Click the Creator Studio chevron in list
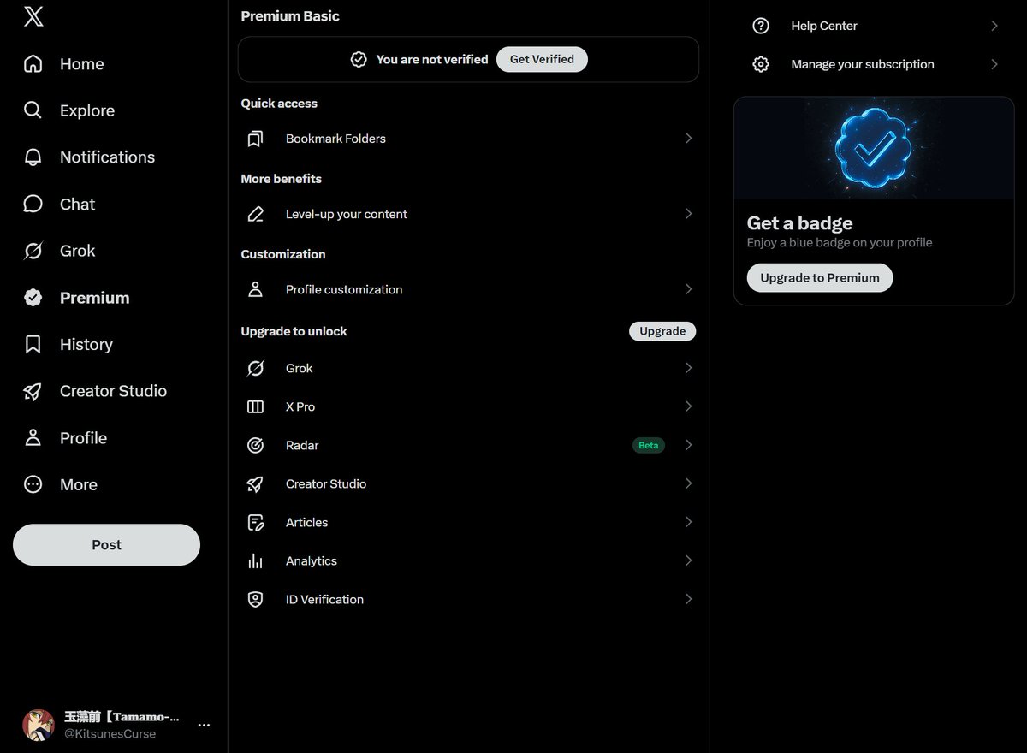1027x753 pixels. pyautogui.click(x=688, y=483)
